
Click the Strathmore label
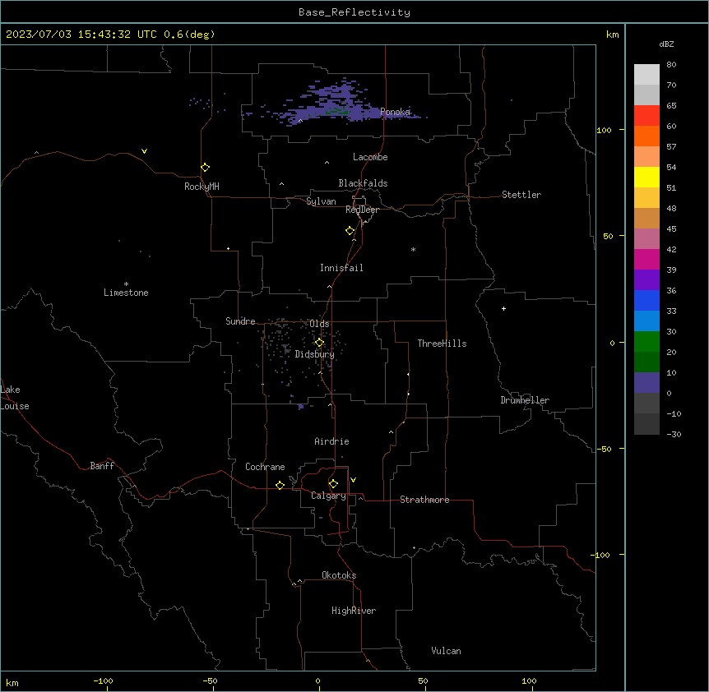pyautogui.click(x=424, y=500)
